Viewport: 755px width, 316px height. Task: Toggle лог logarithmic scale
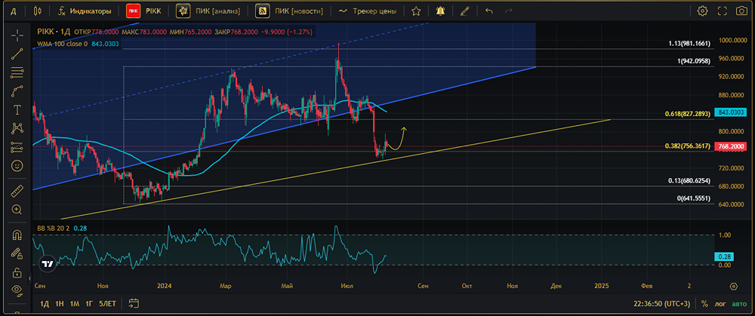720,304
